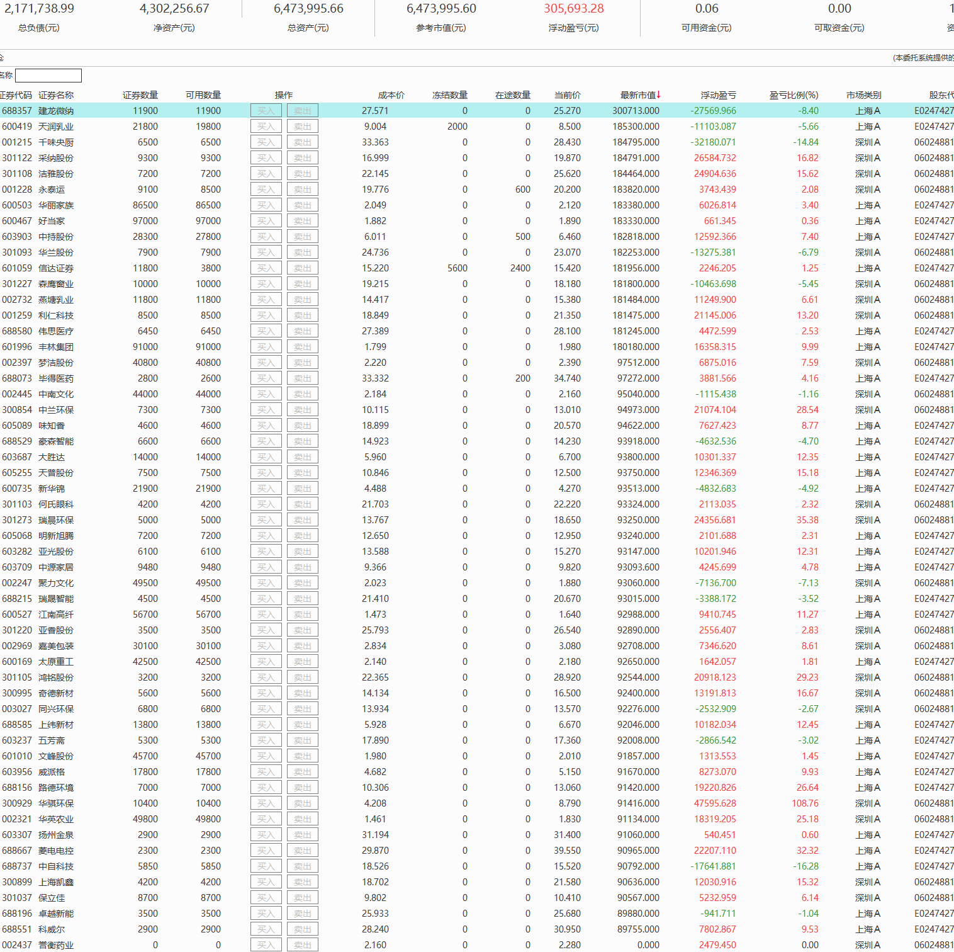Image resolution: width=954 pixels, height=952 pixels.
Task: Click 卖出 button for 建龙微纳
Action: (x=303, y=111)
